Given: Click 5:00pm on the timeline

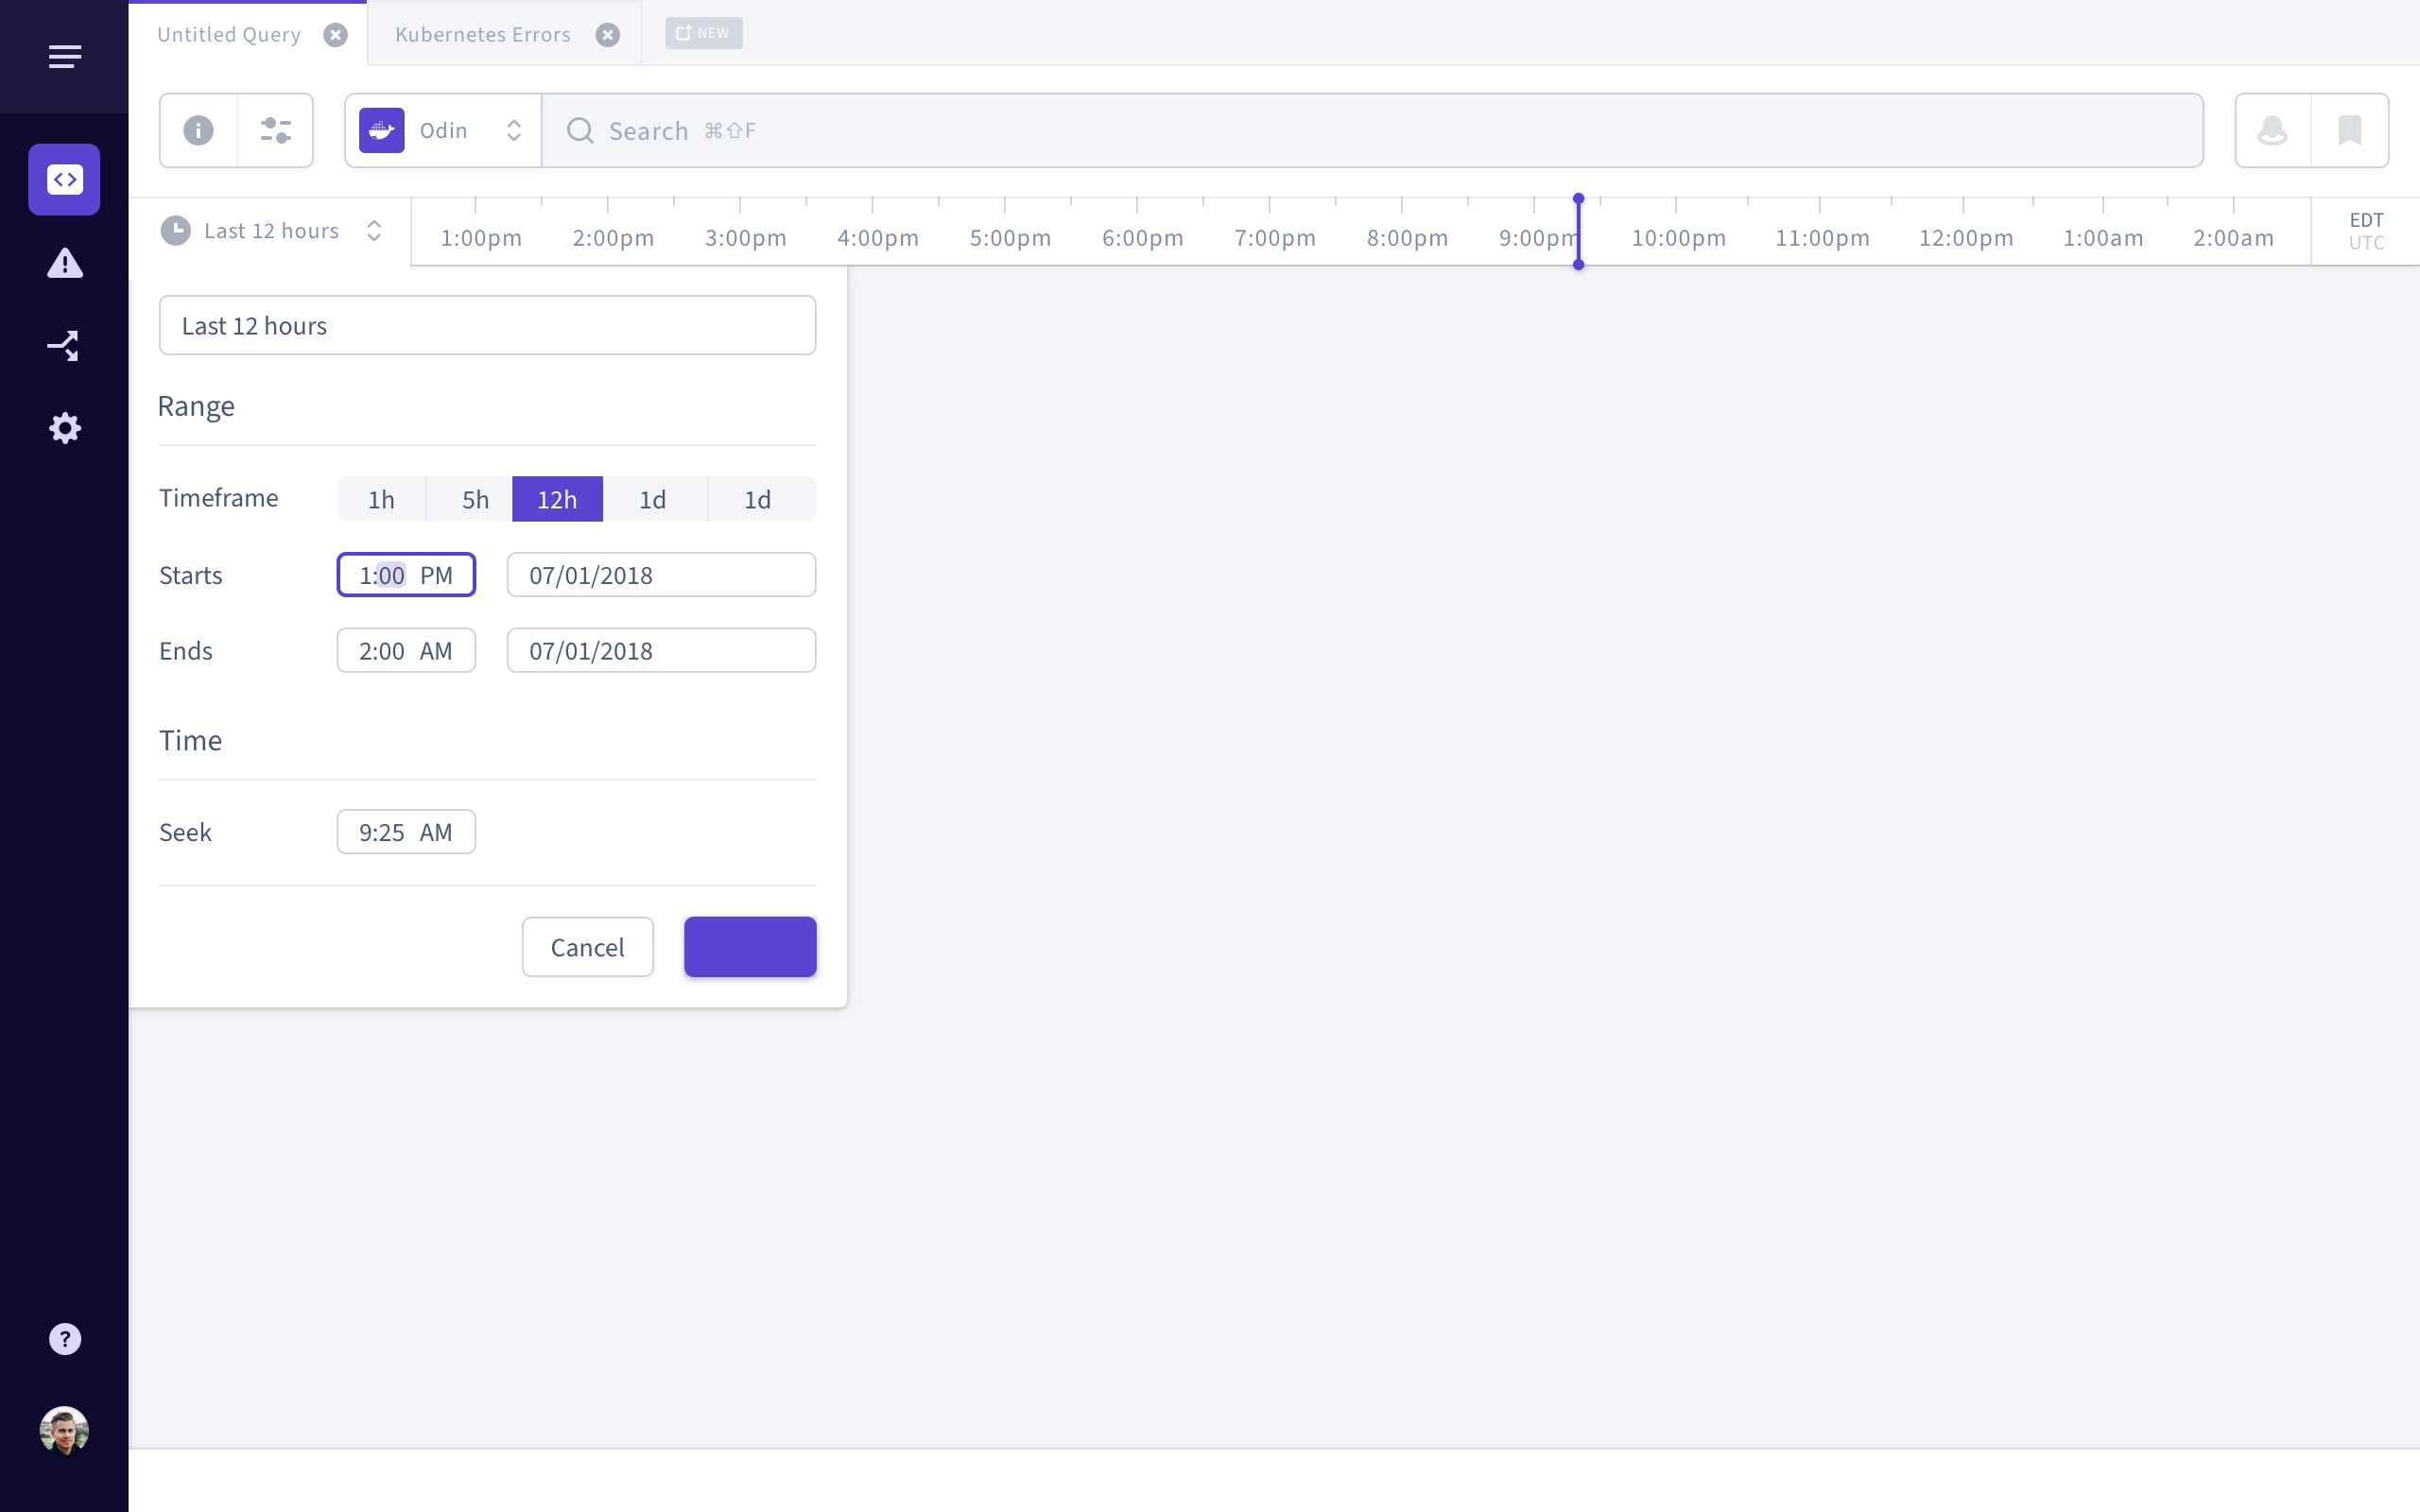Looking at the screenshot, I should point(1010,238).
